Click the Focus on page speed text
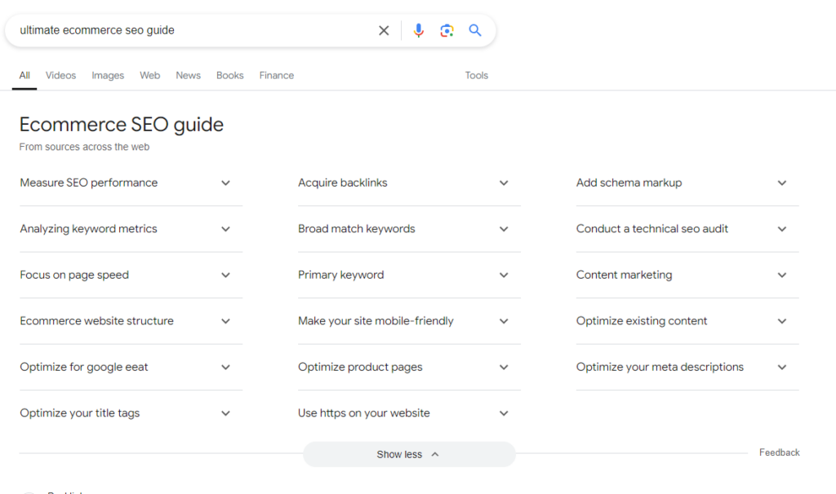Viewport: 836px width, 494px height. [x=74, y=276]
